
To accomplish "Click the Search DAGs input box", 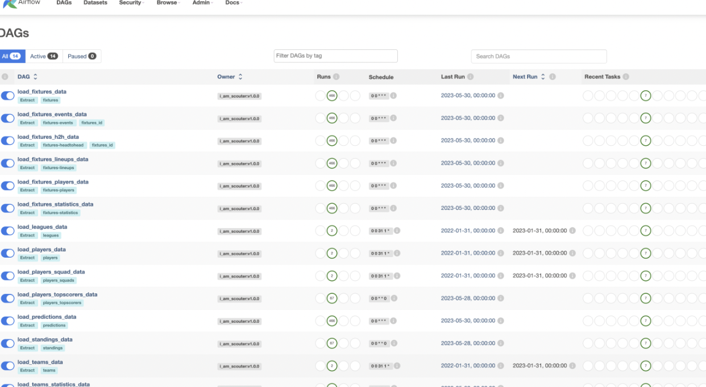I will pyautogui.click(x=539, y=56).
